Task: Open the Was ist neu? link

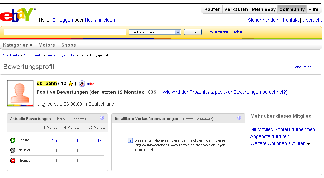Action: click(305, 67)
